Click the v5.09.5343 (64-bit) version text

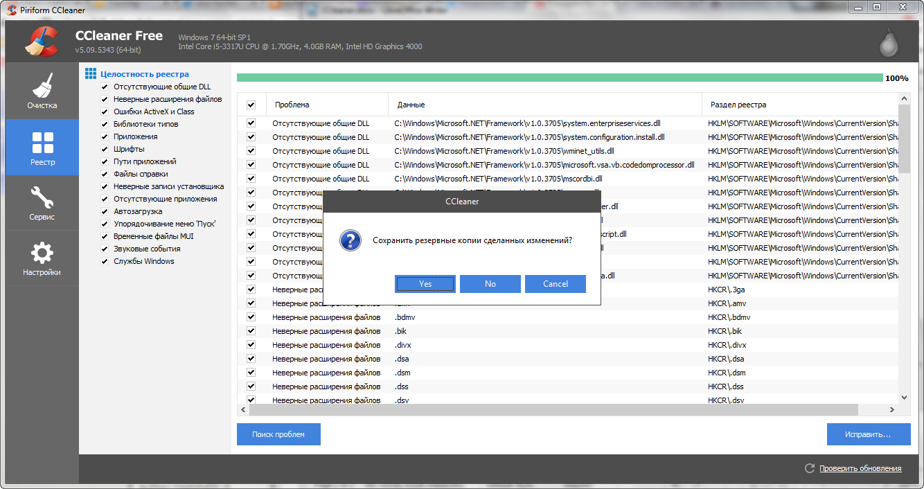click(108, 50)
